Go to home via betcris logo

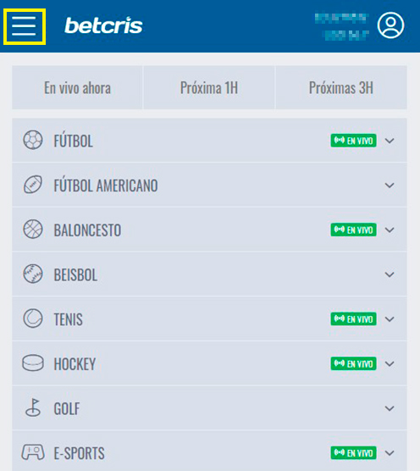(103, 25)
